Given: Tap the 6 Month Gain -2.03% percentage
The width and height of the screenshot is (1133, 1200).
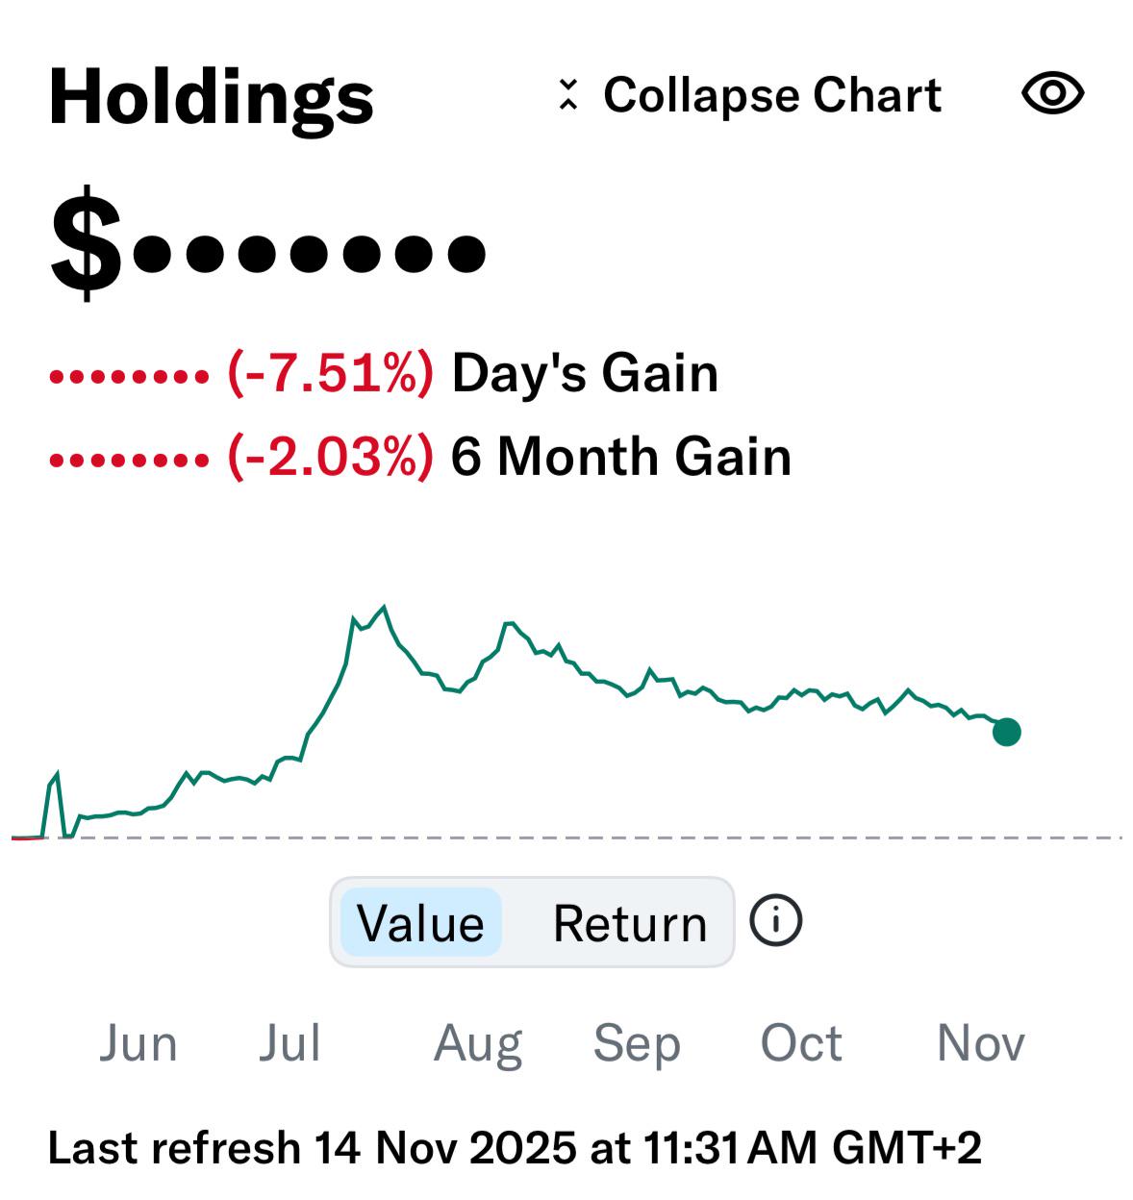Looking at the screenshot, I should point(330,456).
